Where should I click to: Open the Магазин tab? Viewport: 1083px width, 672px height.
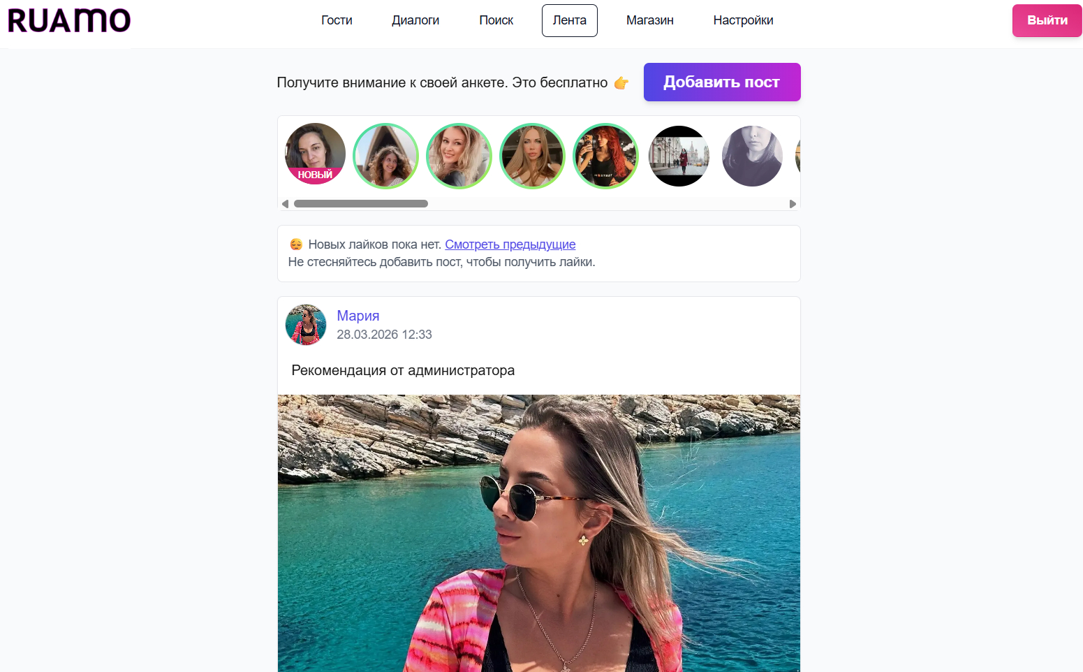649,20
